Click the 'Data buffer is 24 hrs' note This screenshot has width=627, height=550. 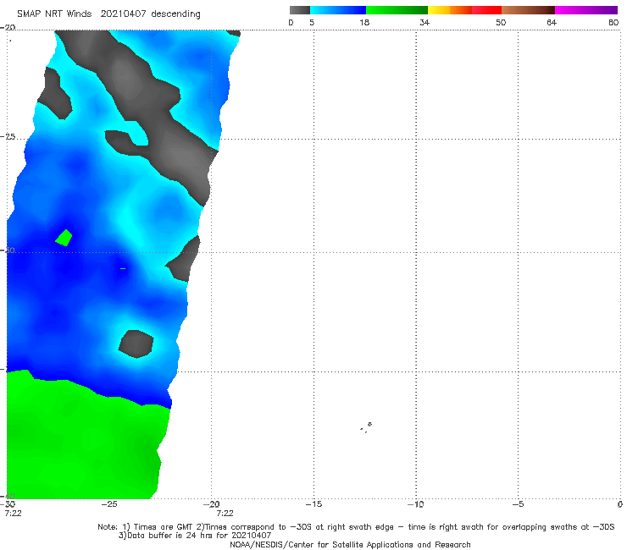[x=194, y=536]
